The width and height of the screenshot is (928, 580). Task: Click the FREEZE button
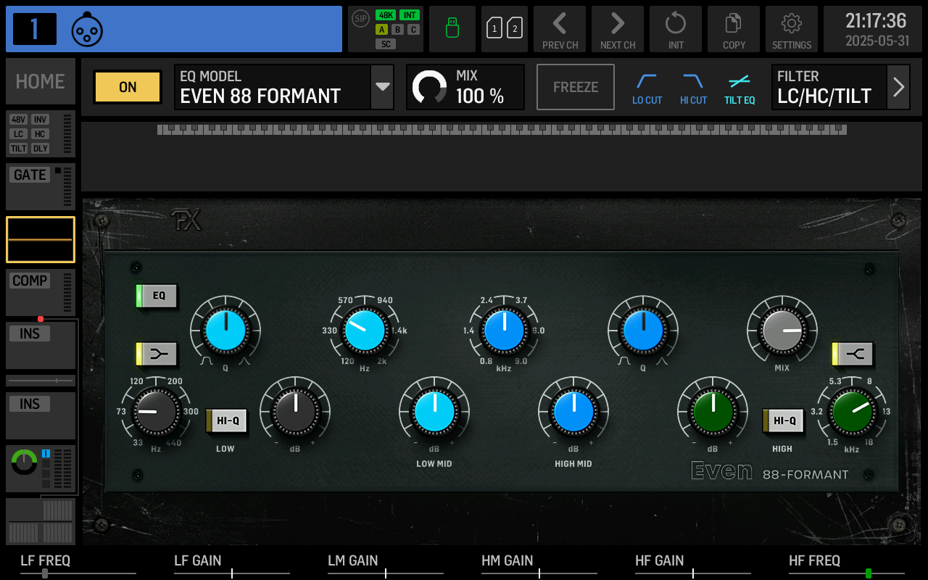[x=575, y=86]
